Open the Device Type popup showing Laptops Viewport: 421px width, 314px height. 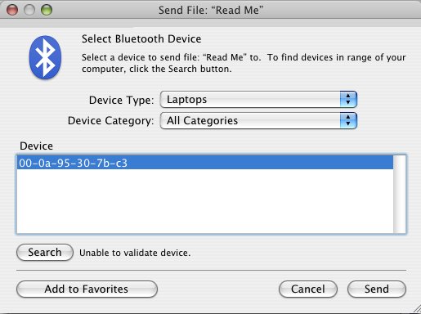pyautogui.click(x=258, y=100)
